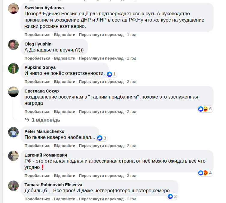Open Swetlana Aydarova's profile avatar
The width and height of the screenshot is (226, 203).
(x=13, y=9)
